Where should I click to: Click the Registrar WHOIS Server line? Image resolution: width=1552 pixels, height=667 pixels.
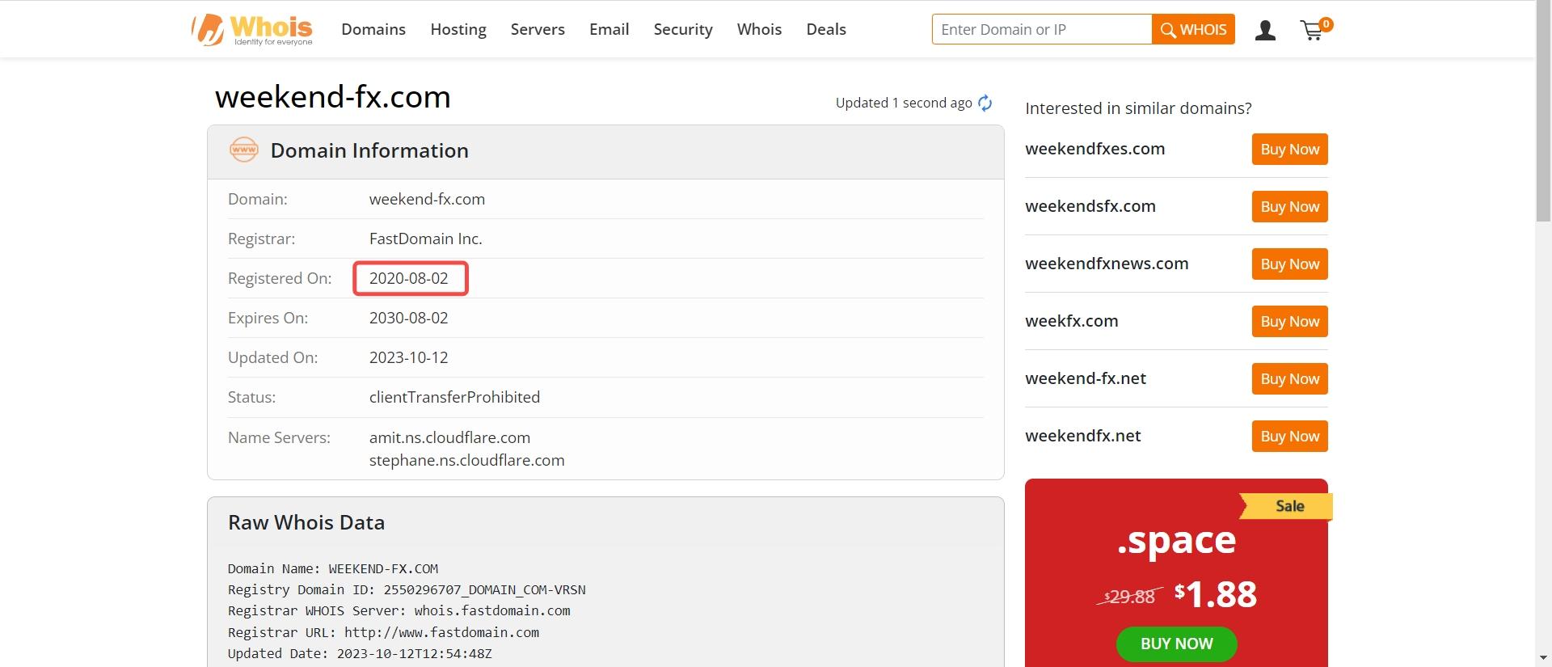tap(399, 610)
